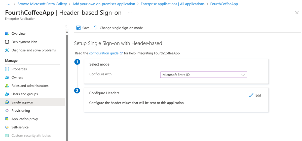Click the Change single sign-on mode undo icon
This screenshot has height=141, width=302.
(x=96, y=28)
